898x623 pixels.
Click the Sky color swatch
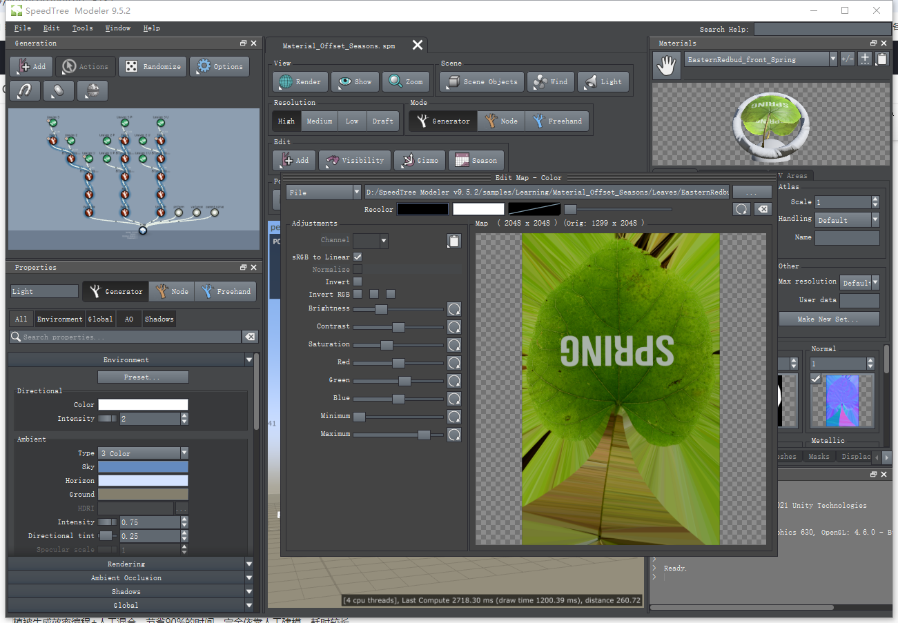point(143,467)
